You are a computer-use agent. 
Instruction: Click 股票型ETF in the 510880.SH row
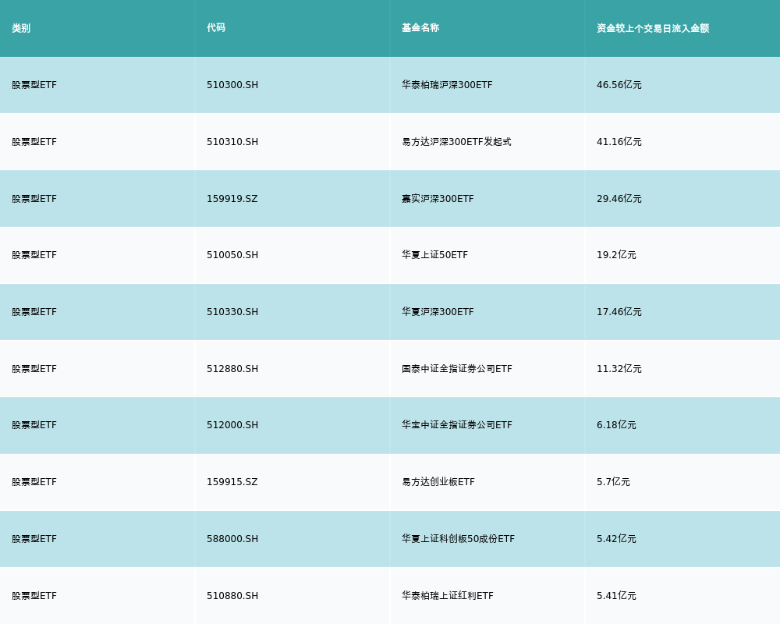34,596
